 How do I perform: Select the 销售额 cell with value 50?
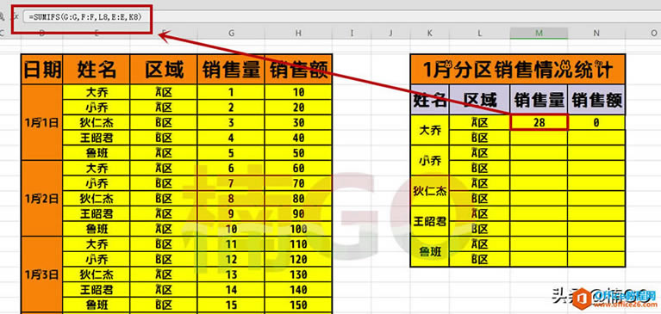click(298, 153)
